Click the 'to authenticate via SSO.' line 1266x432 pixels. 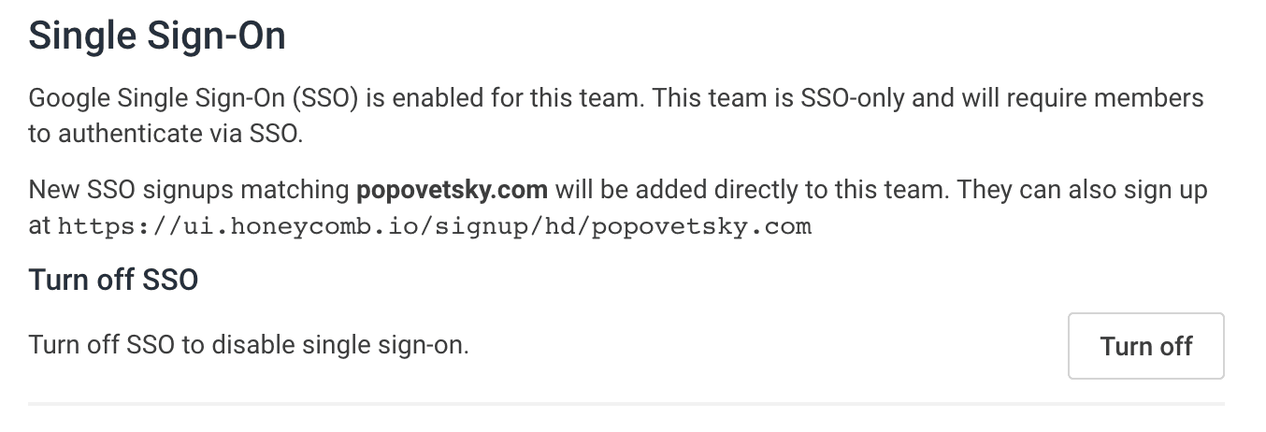[165, 134]
